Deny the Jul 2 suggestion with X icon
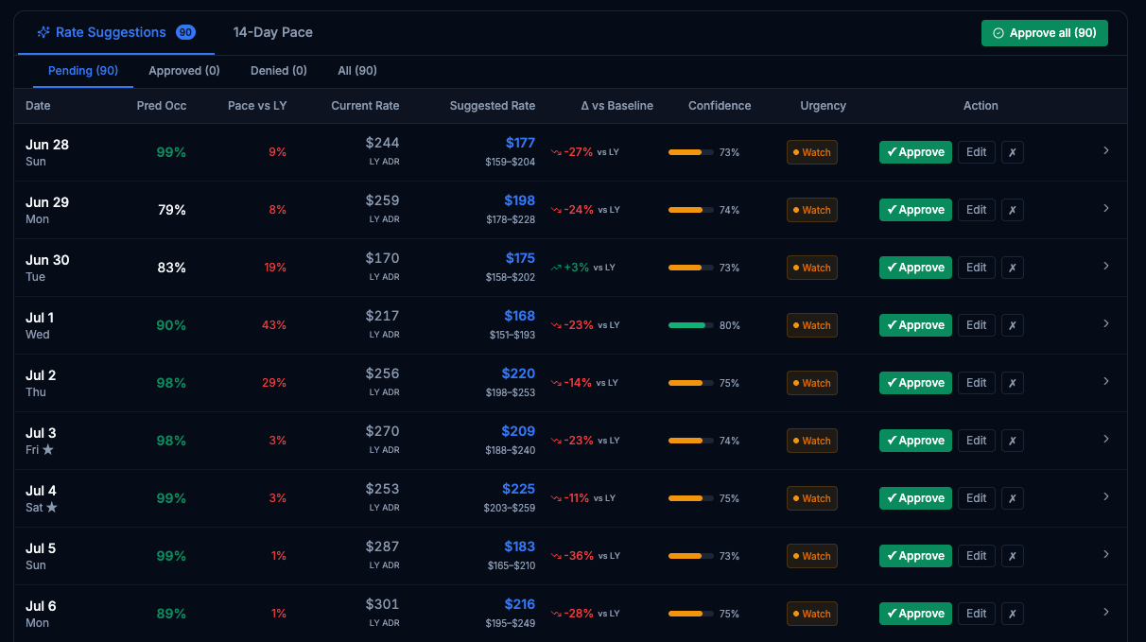This screenshot has width=1146, height=642. (x=1012, y=383)
